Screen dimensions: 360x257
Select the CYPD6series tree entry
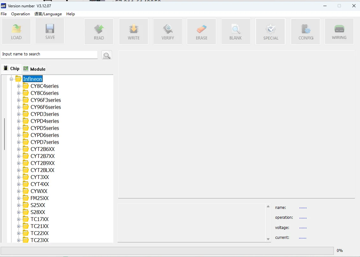pyautogui.click(x=45, y=135)
